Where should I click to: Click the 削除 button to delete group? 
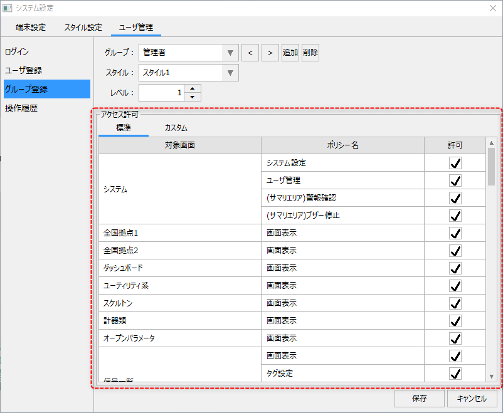[310, 53]
